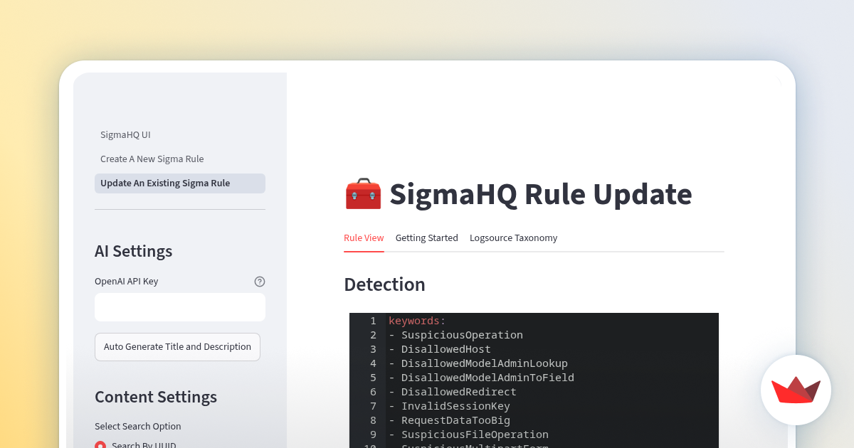The image size is (854, 448).
Task: Click Auto Generate Title and Description button
Action: coord(177,347)
